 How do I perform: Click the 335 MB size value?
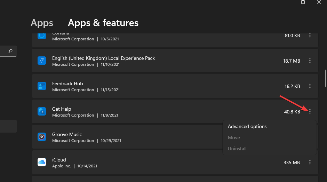[x=292, y=163]
